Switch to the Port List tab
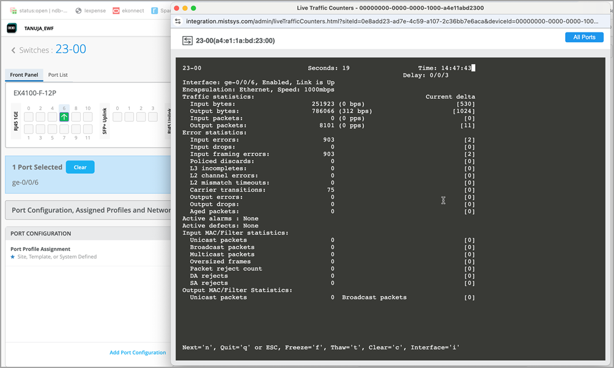Viewport: 614px width, 368px height. pos(58,75)
